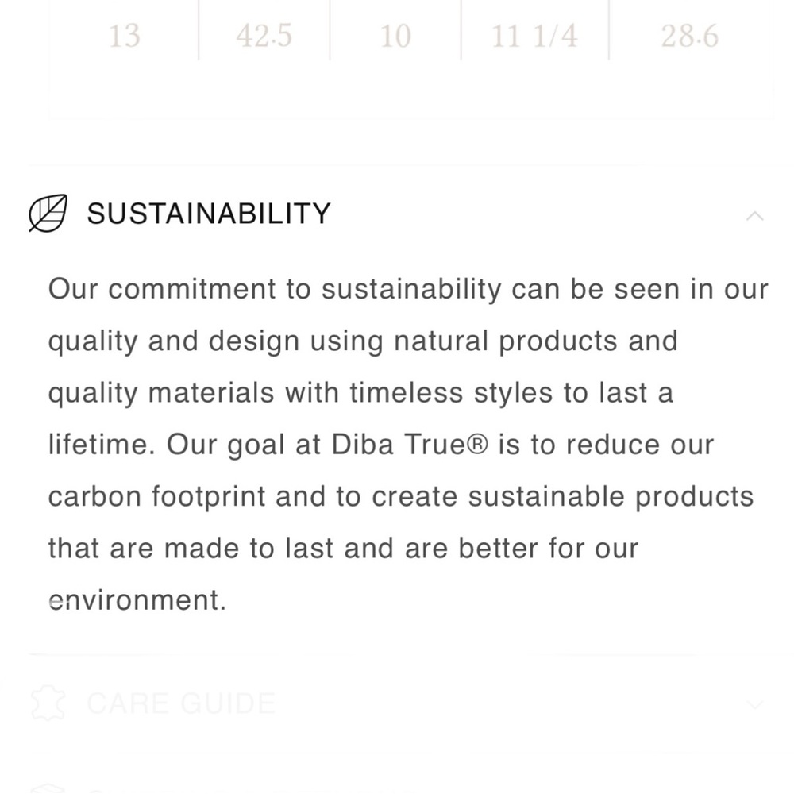Screen dimensions: 794x794
Task: Click the word "environment." ending the paragraph
Action: click(137, 600)
